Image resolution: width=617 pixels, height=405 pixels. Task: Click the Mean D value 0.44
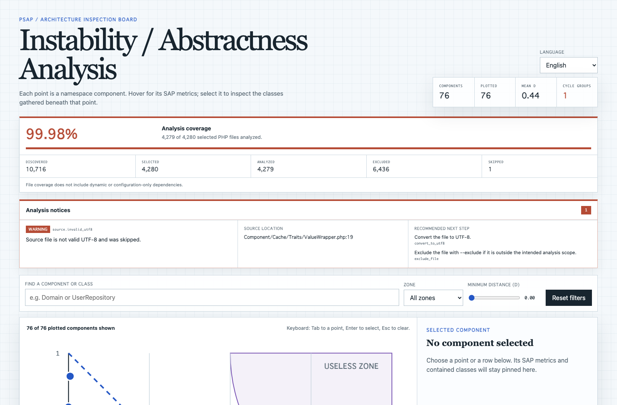(530, 96)
